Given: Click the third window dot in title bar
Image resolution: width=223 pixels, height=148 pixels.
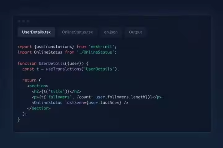Looking at the screenshot, I should pos(28,21).
